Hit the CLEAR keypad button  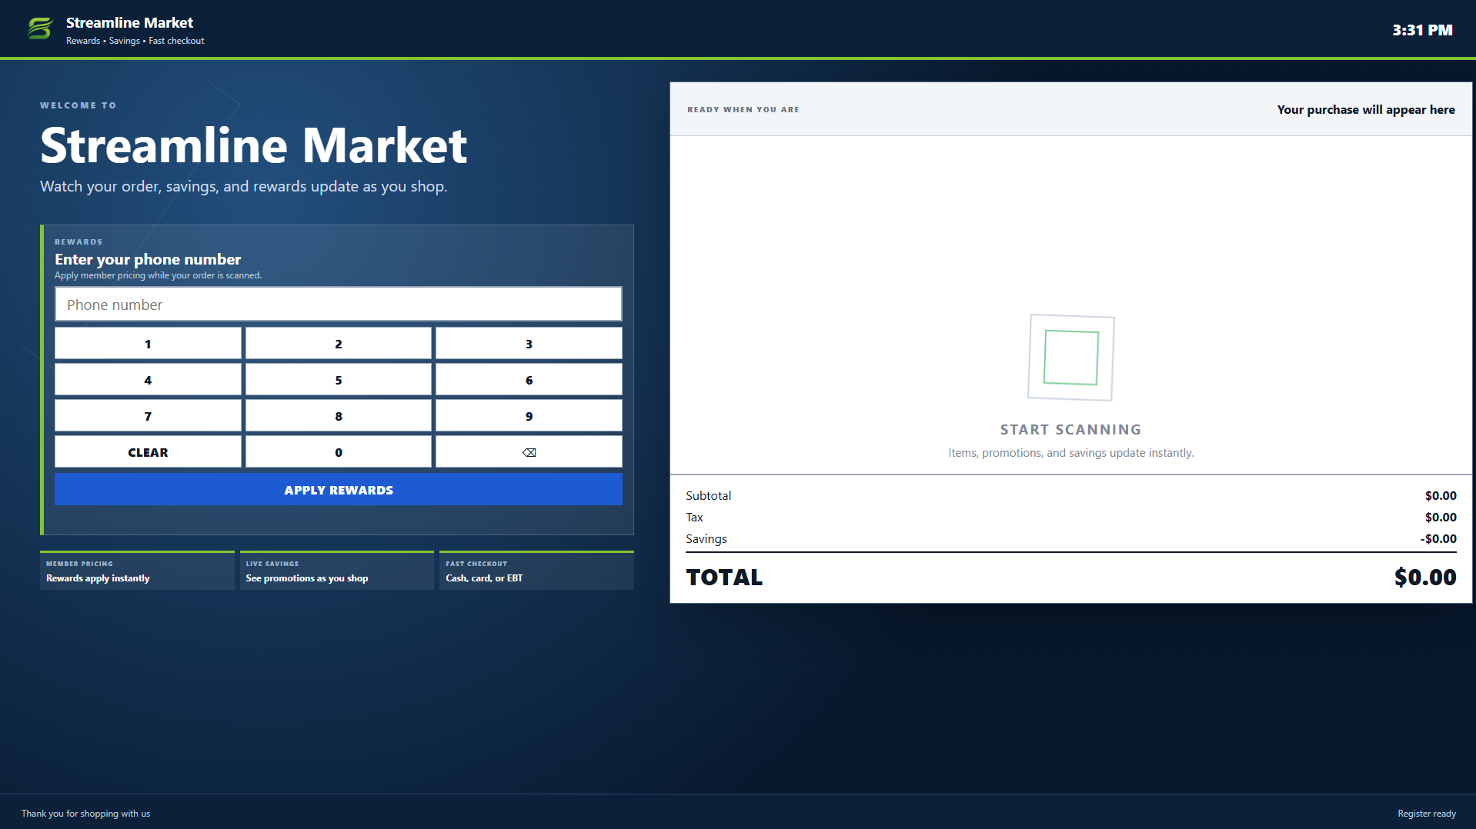tap(148, 452)
